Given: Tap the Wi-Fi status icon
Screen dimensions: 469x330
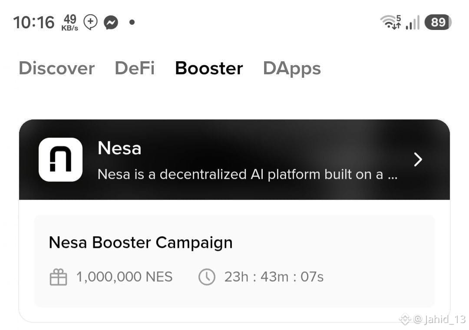Looking at the screenshot, I should click(390, 22).
